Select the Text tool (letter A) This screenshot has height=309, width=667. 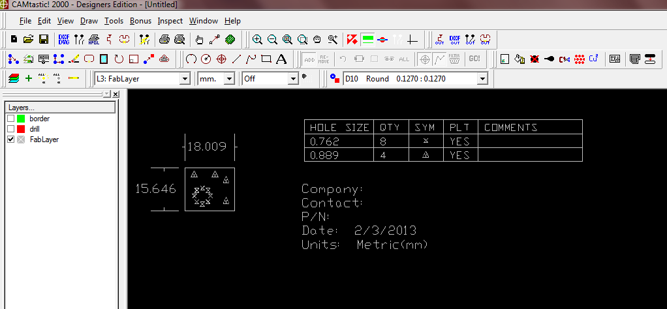(281, 59)
